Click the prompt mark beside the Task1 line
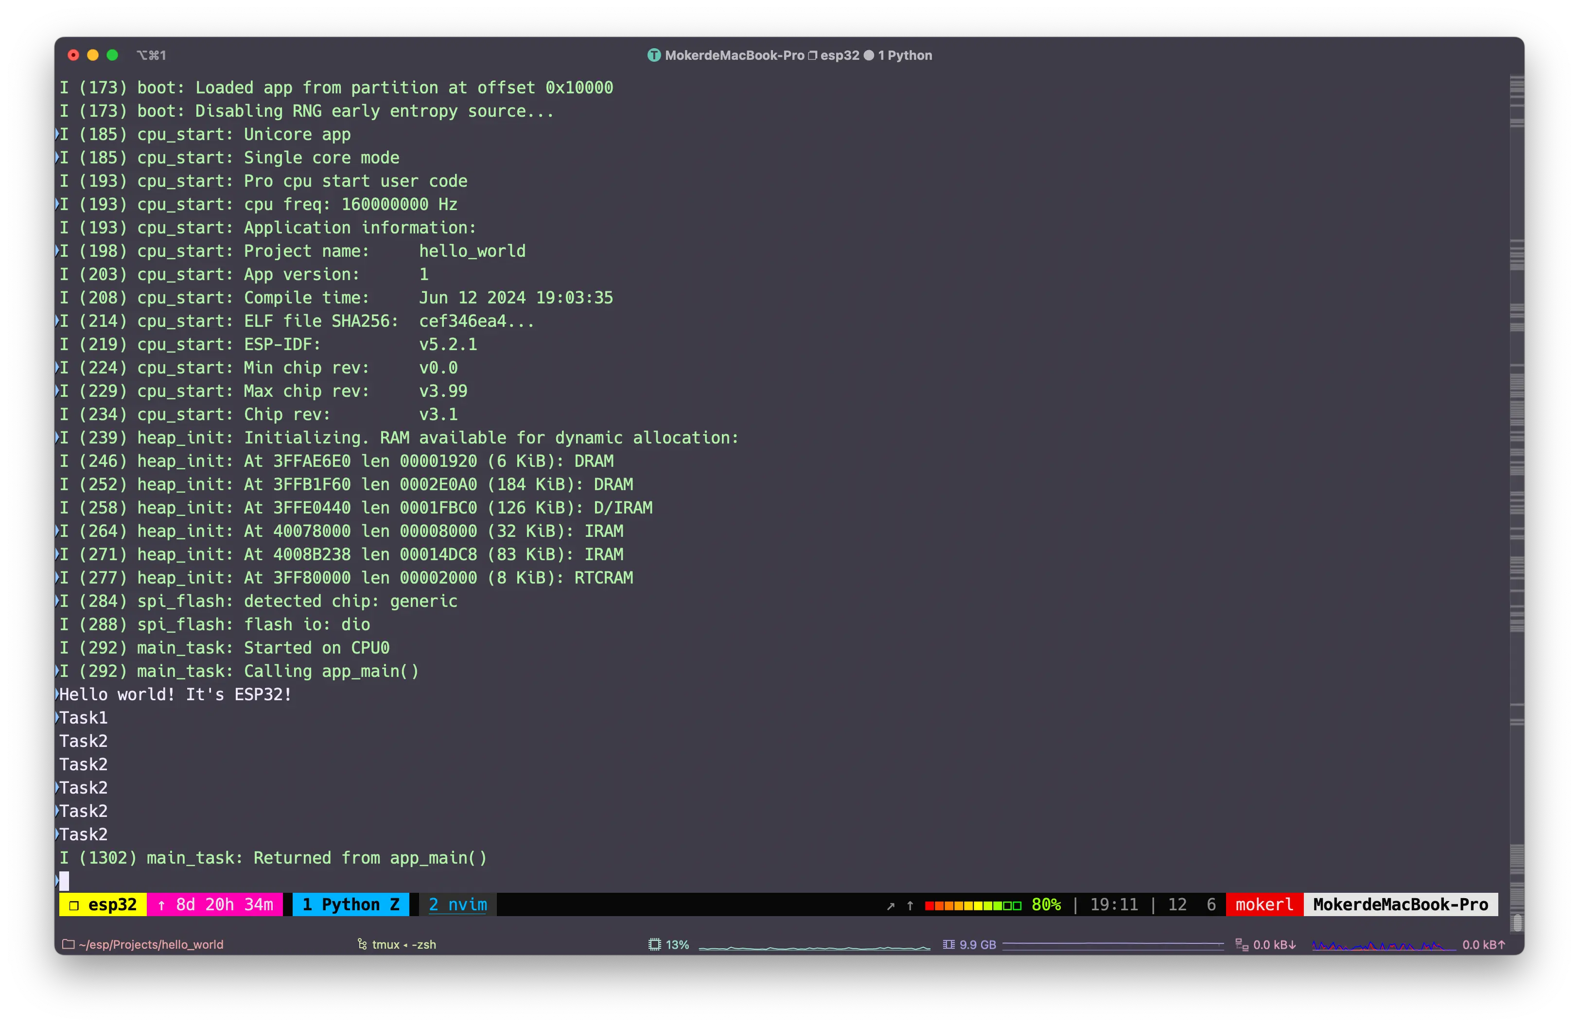1579x1027 pixels. [57, 717]
